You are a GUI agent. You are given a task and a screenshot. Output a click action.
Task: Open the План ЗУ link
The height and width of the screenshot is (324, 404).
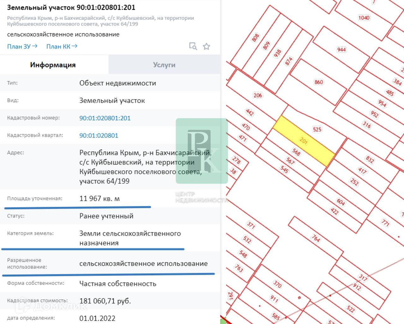[22, 46]
